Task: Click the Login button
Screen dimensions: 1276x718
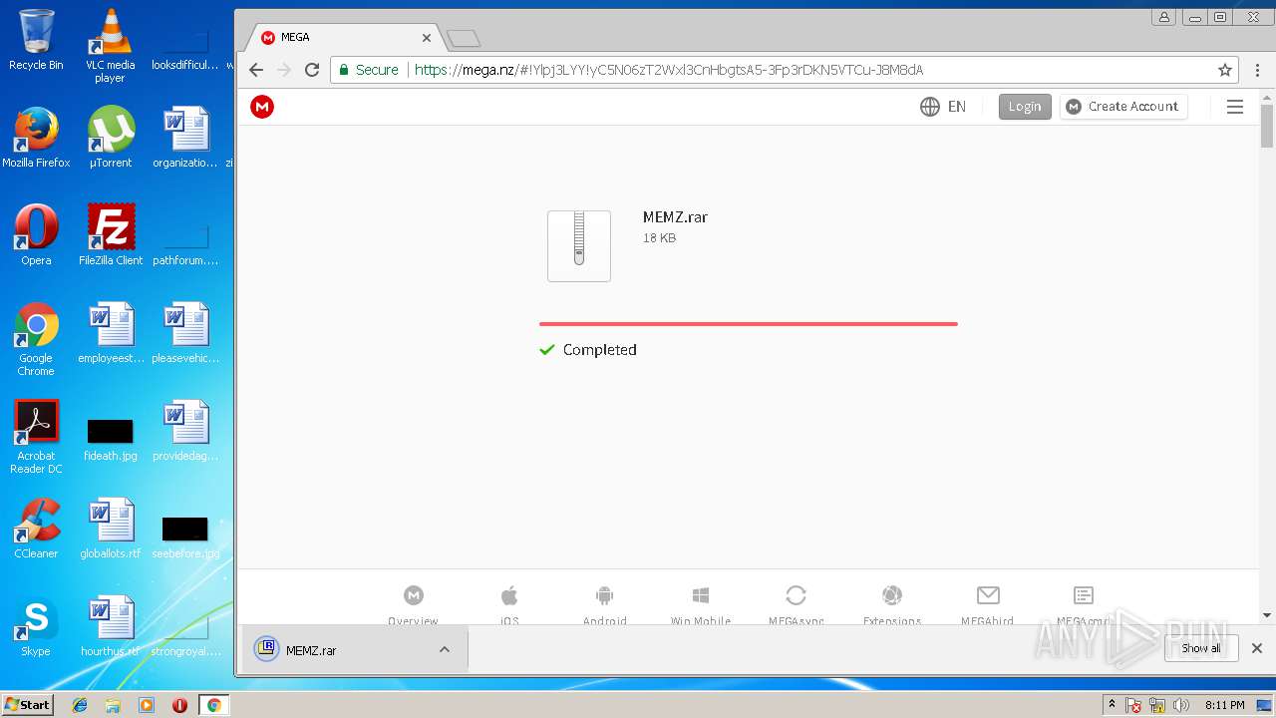Action: point(1025,107)
